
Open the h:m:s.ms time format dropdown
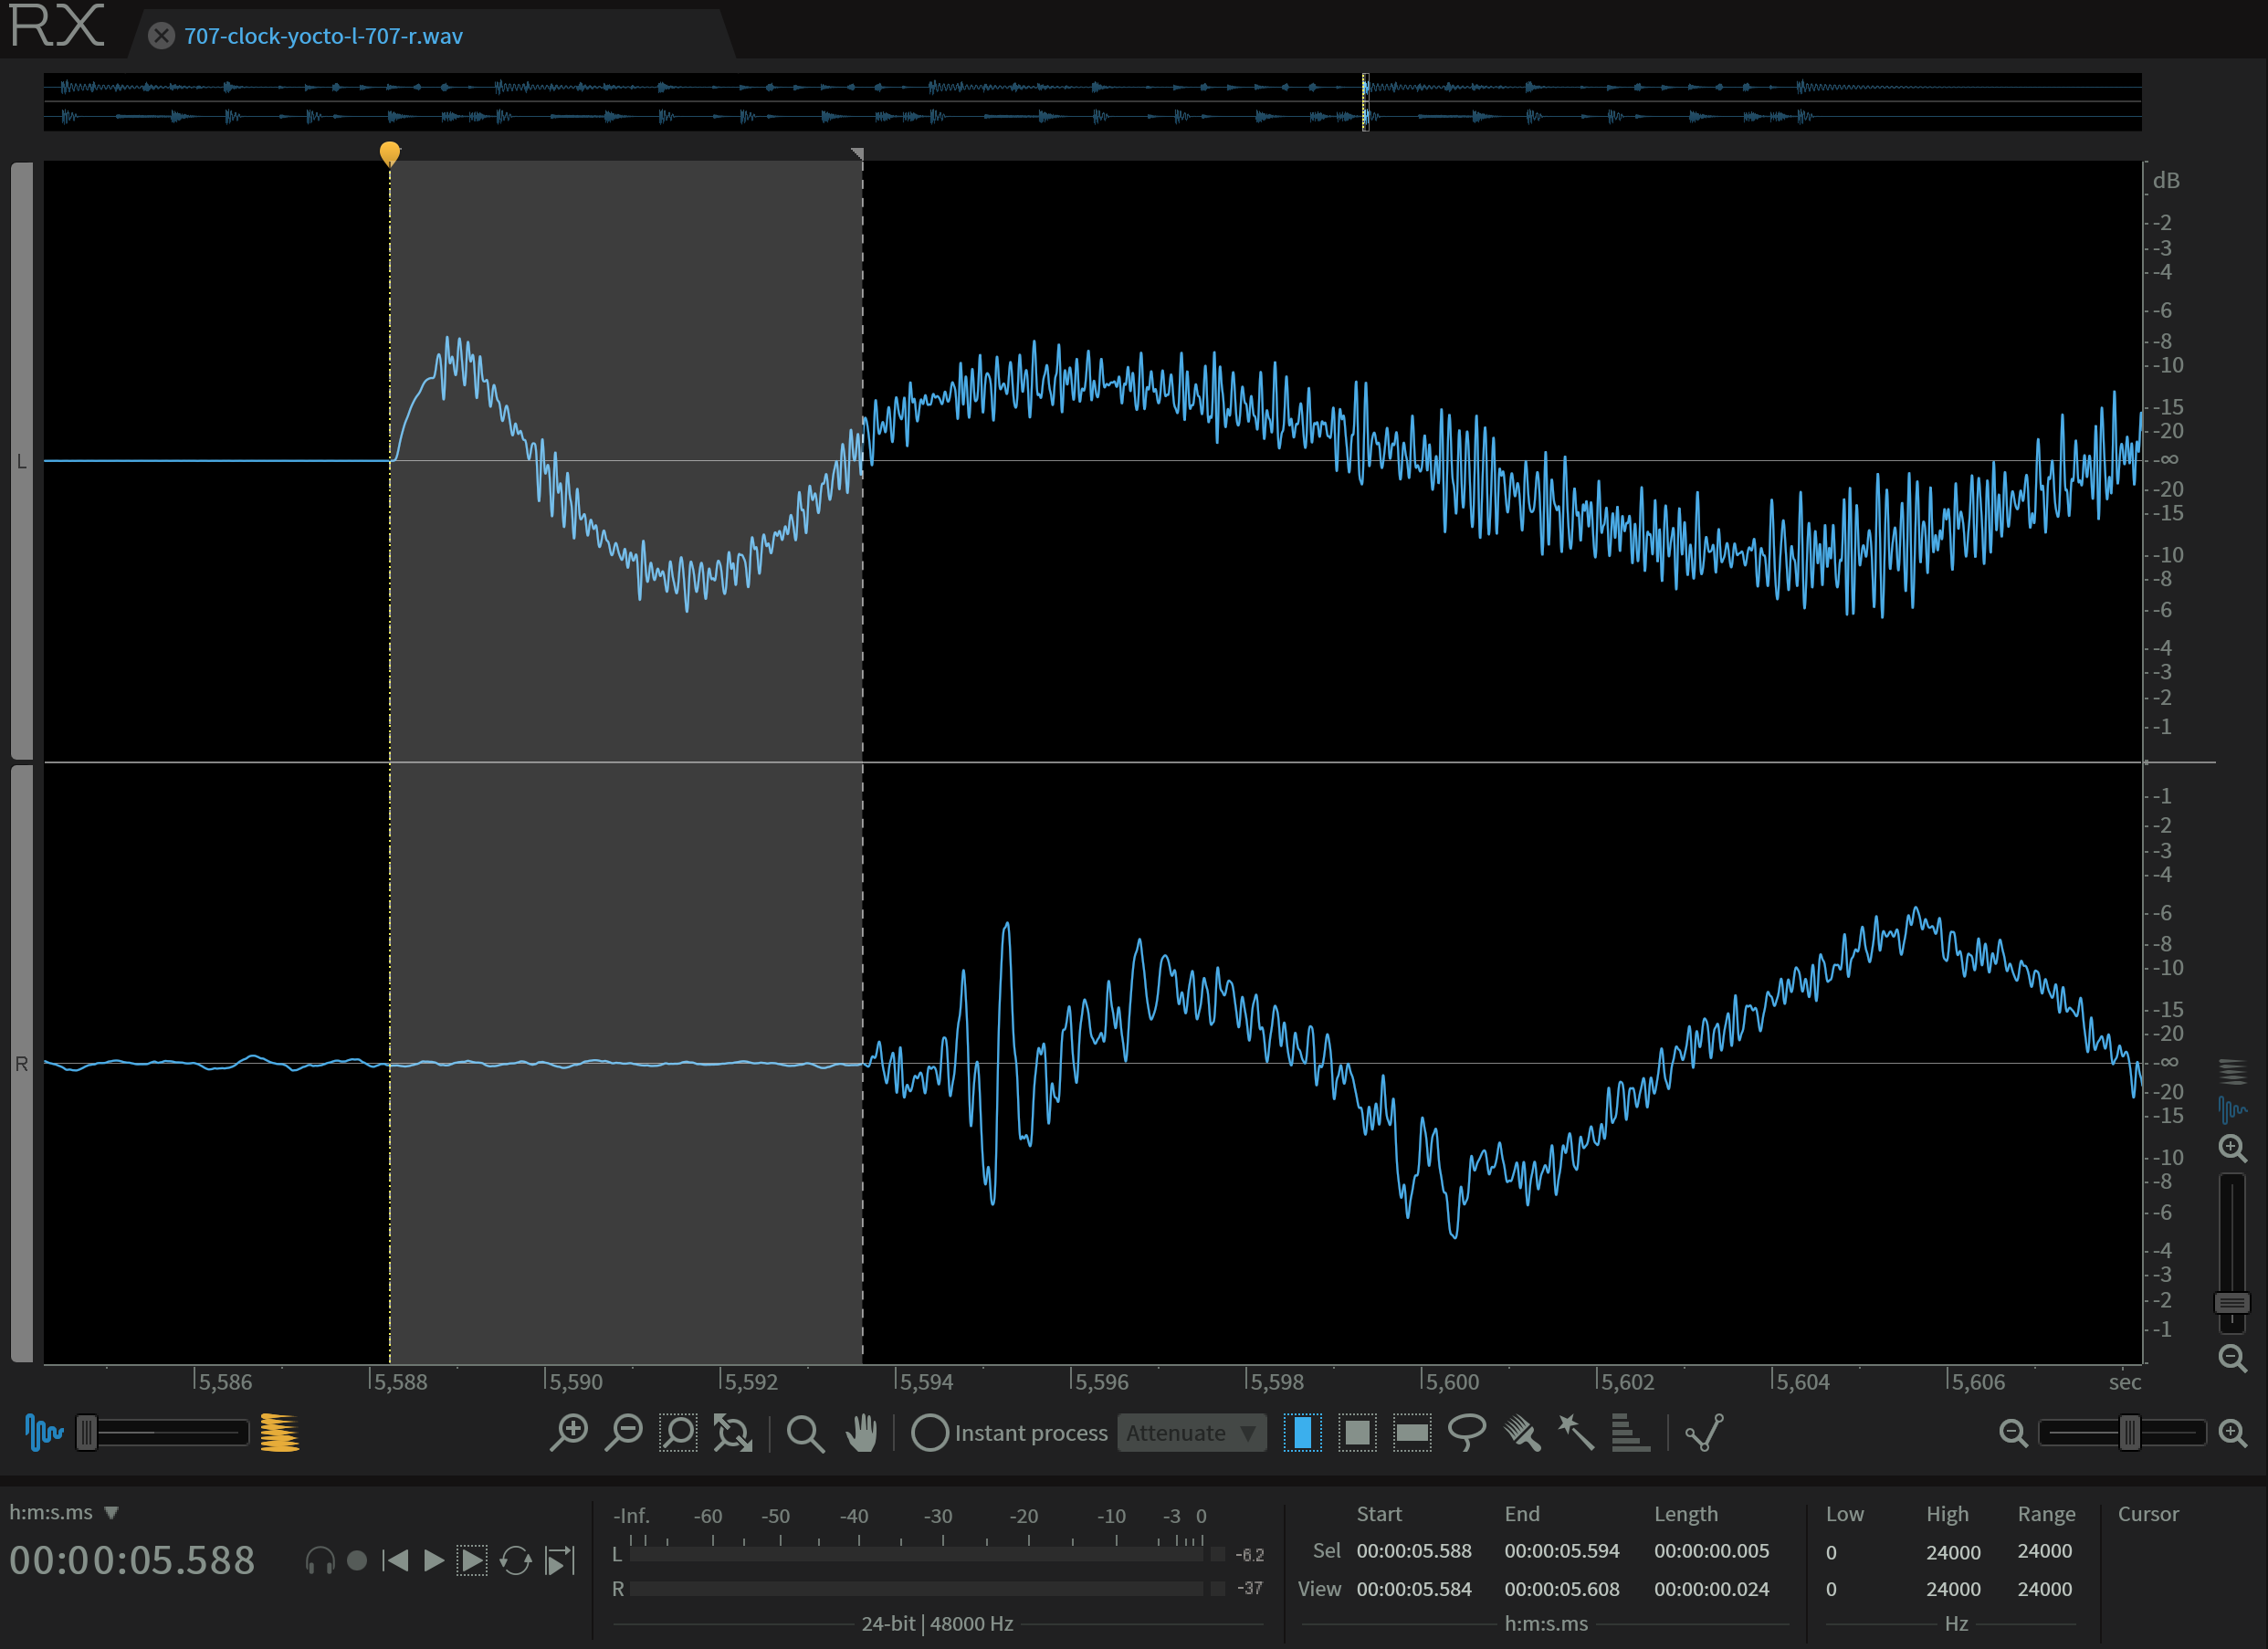(64, 1512)
